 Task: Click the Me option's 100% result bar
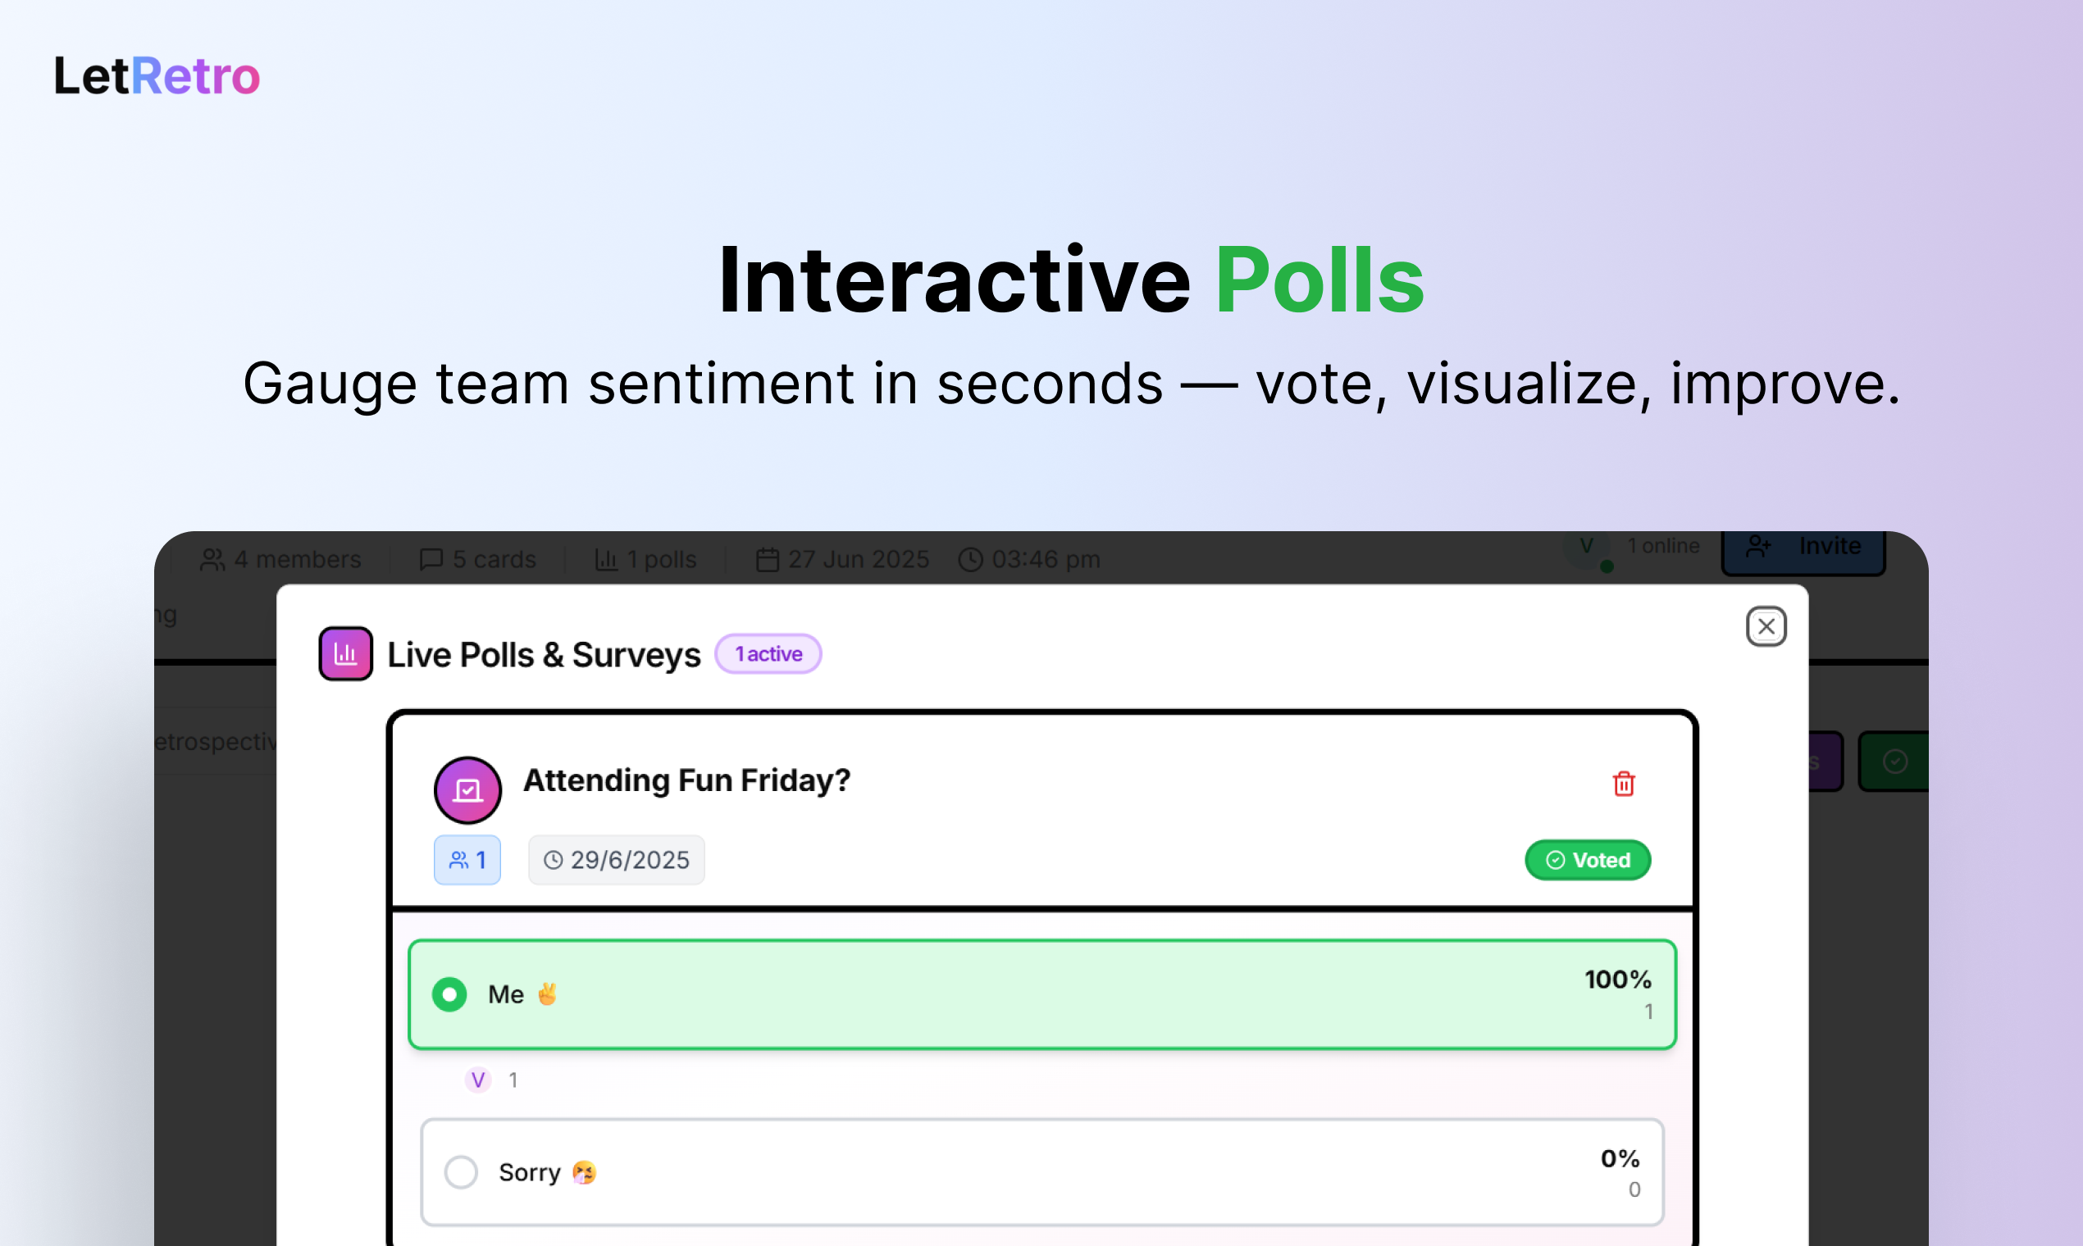pyautogui.click(x=1041, y=994)
